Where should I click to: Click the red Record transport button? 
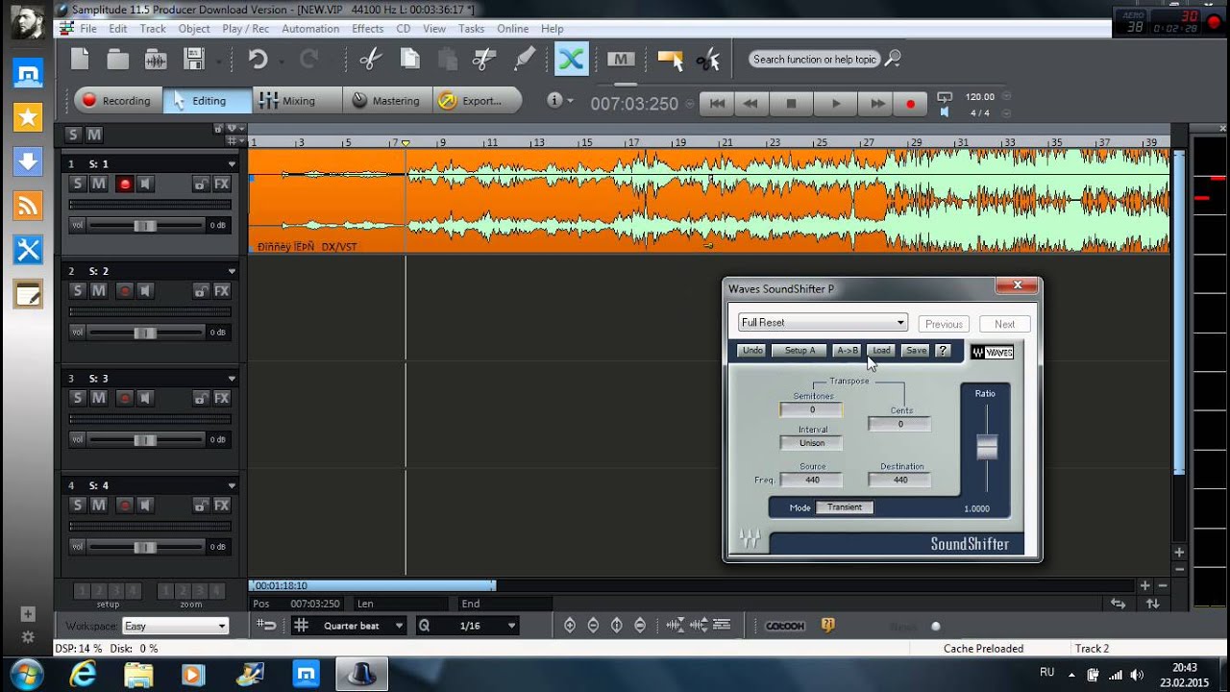[910, 103]
